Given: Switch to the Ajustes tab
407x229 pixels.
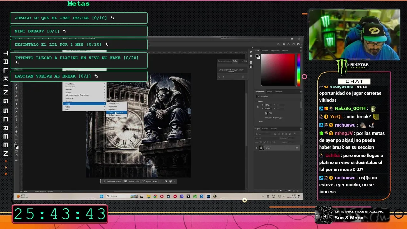Looking at the screenshot, I should coord(269,92).
